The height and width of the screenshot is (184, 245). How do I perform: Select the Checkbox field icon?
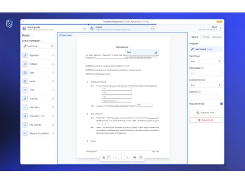pos(25,107)
